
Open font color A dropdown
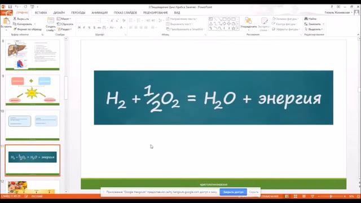point(122,28)
